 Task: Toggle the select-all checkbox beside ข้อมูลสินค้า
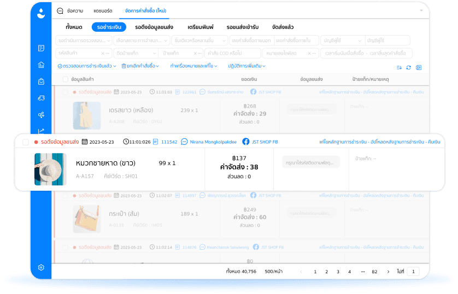[x=66, y=79]
